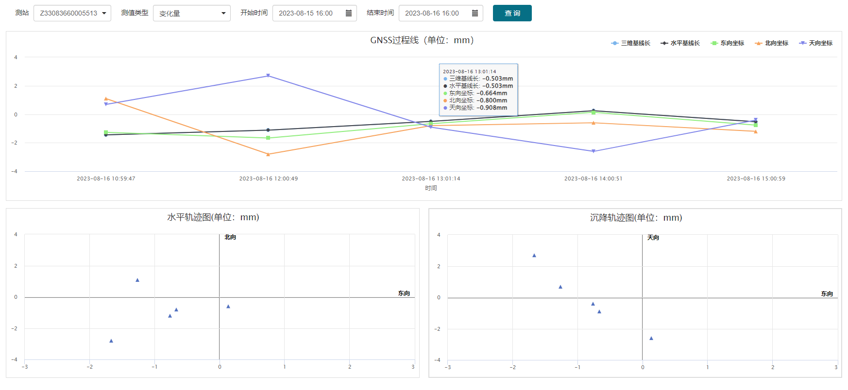The height and width of the screenshot is (390, 848).
Task: Click the lowest triangle in 水平轨迹图
Action: (x=111, y=341)
